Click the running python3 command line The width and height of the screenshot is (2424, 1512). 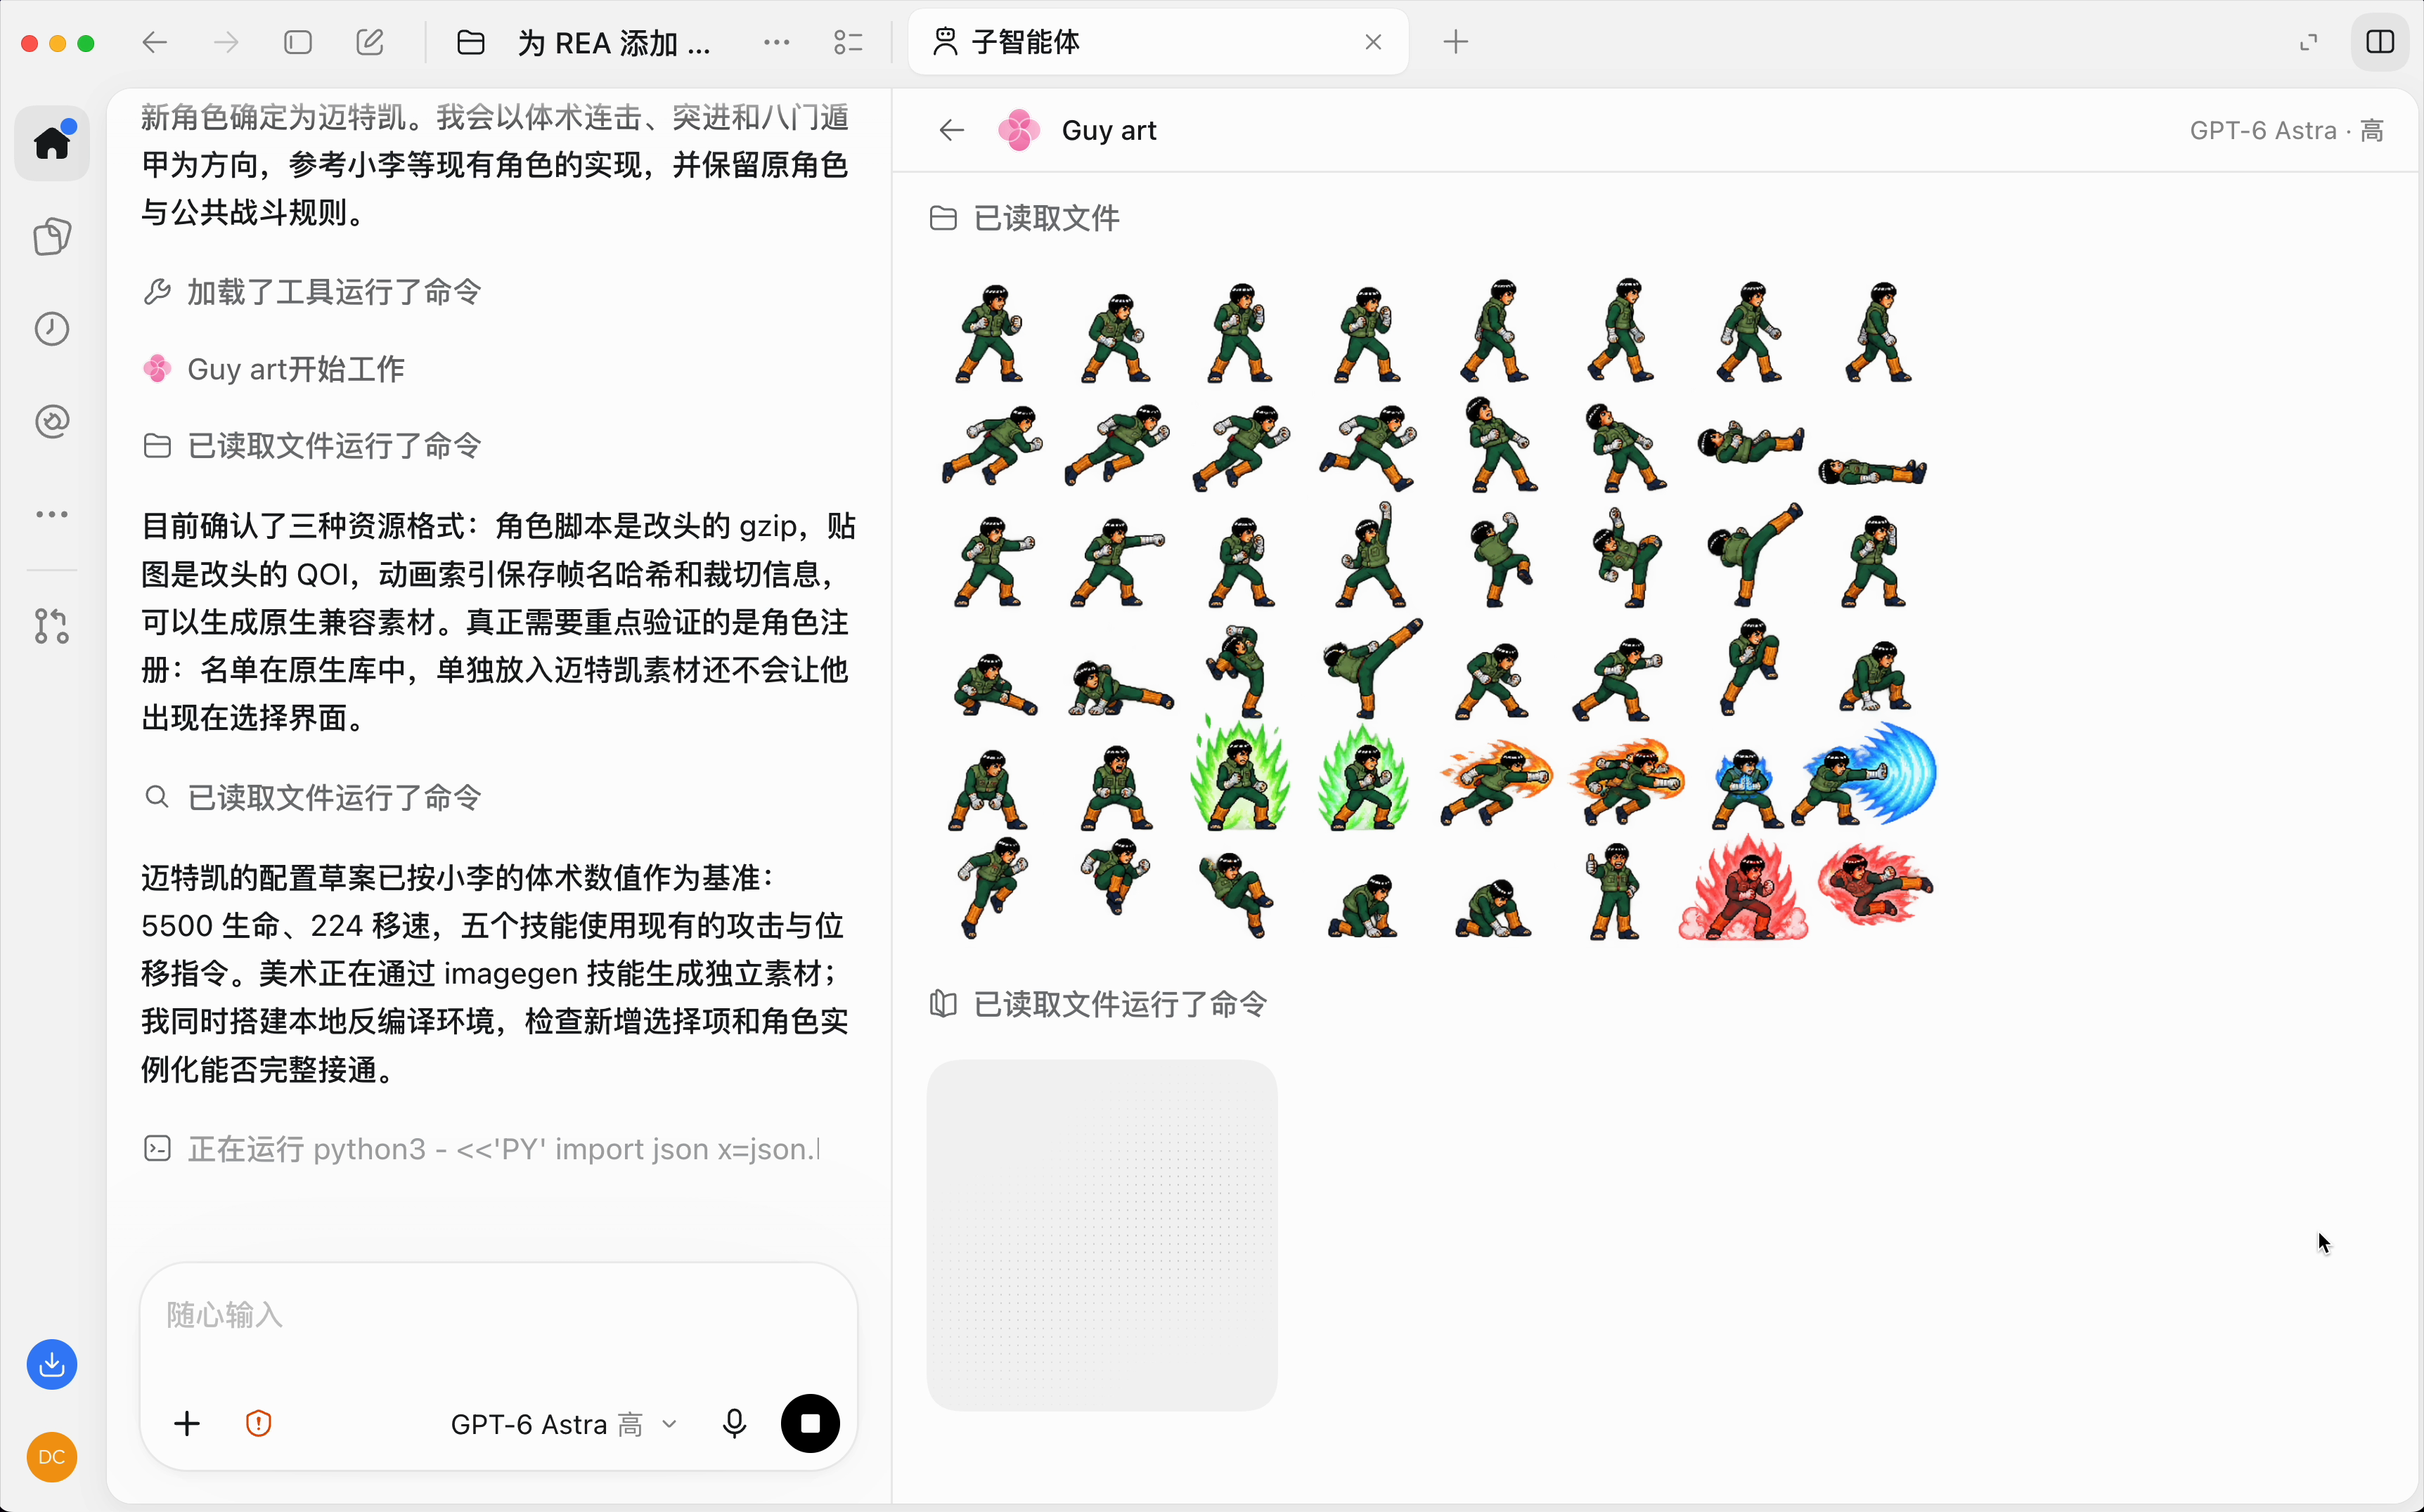click(x=482, y=1149)
